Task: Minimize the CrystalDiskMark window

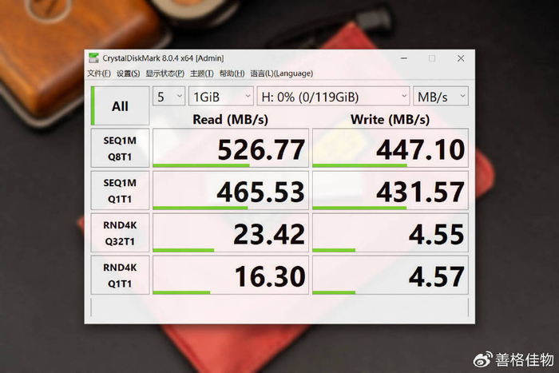Action: pos(404,58)
